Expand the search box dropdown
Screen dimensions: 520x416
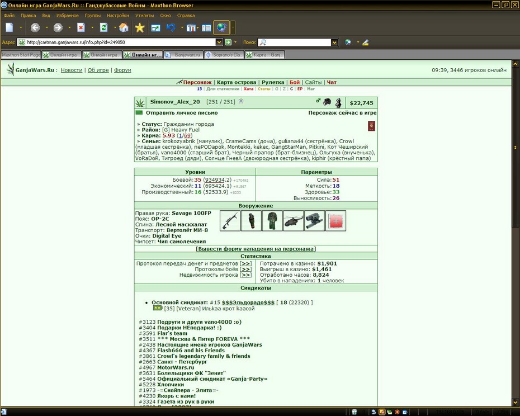(x=334, y=42)
